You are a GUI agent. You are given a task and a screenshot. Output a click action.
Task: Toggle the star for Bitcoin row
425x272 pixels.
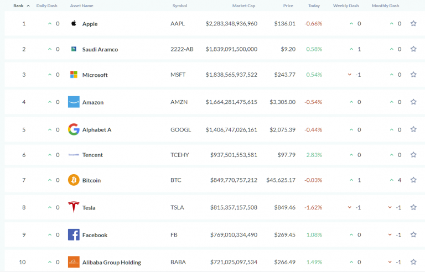(413, 180)
